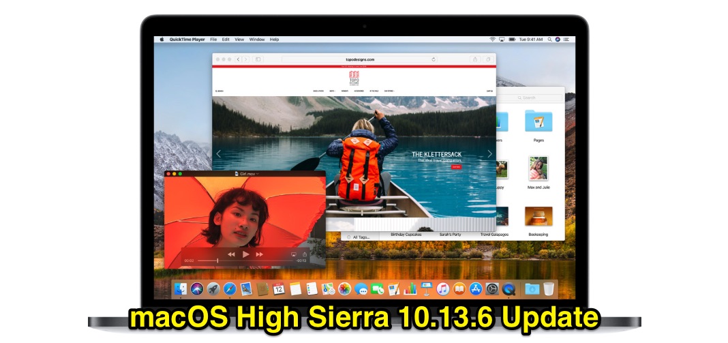Open AirPlay options in QuickTime controls
Screen dimensions: 728x343
click(x=294, y=254)
